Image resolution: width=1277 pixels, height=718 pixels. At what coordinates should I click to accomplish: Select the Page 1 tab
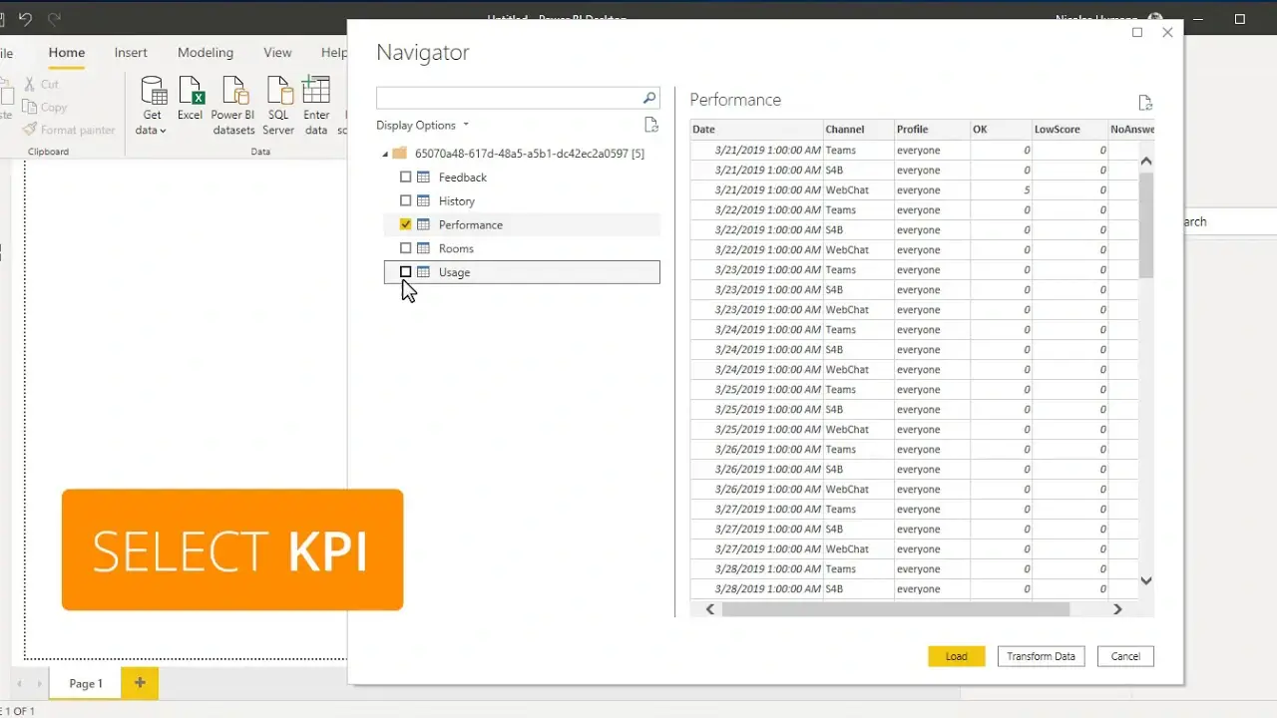click(x=86, y=683)
